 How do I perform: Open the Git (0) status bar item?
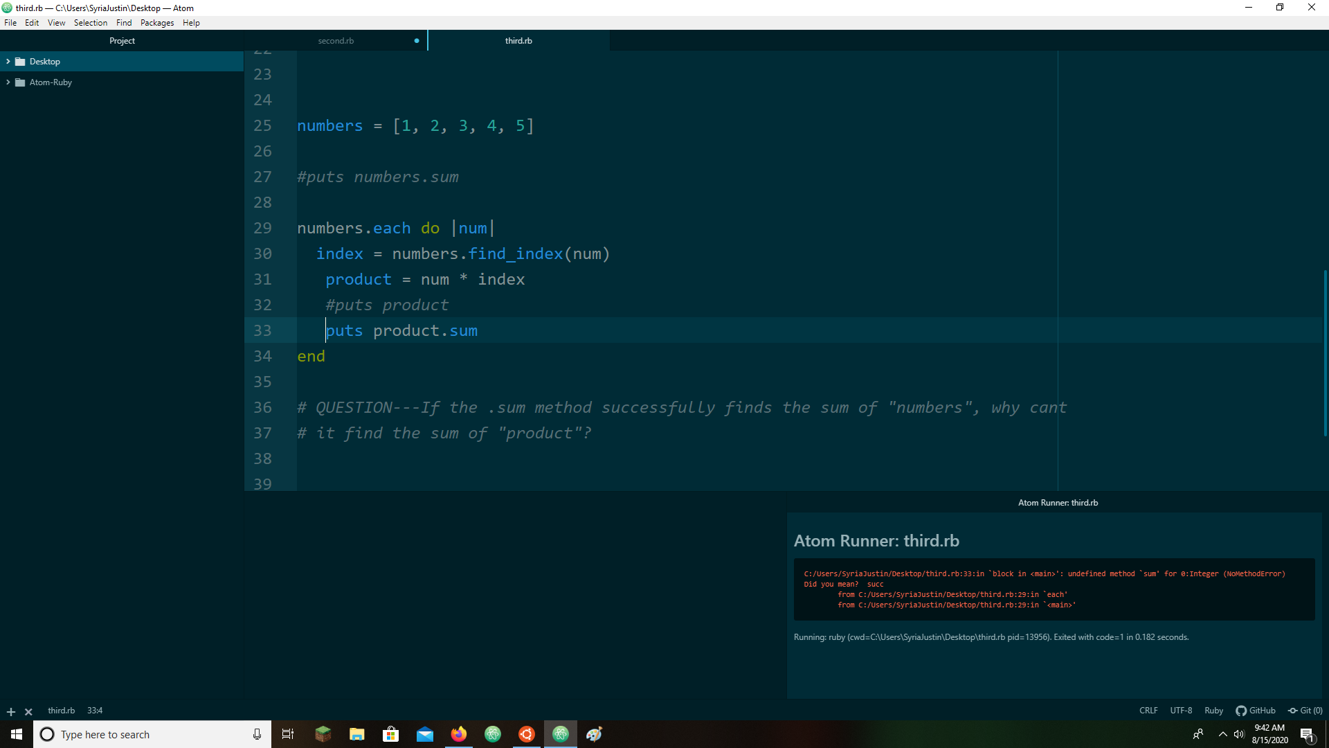(1305, 711)
